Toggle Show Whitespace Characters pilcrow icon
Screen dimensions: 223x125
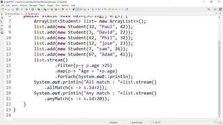[88, 9]
